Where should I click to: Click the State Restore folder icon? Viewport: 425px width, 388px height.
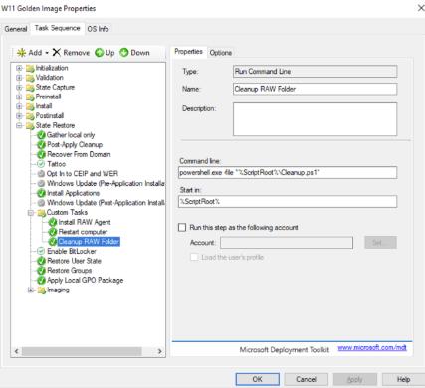tap(30, 126)
